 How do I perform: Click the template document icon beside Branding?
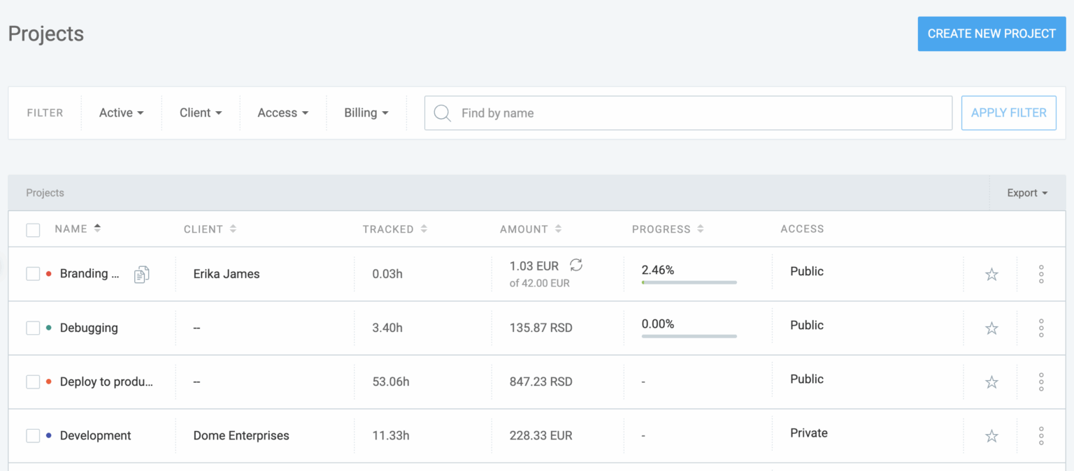(x=141, y=274)
